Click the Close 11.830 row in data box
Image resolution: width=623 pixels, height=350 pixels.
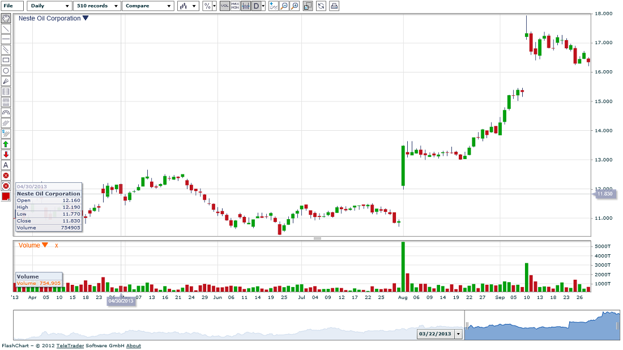pyautogui.click(x=49, y=221)
